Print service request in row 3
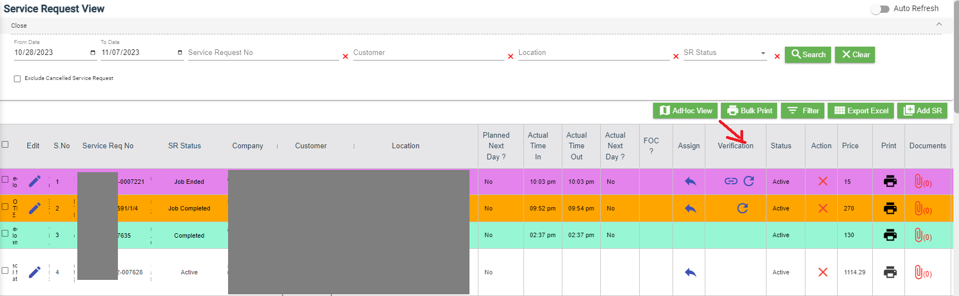This screenshot has height=296, width=959. pyautogui.click(x=889, y=235)
